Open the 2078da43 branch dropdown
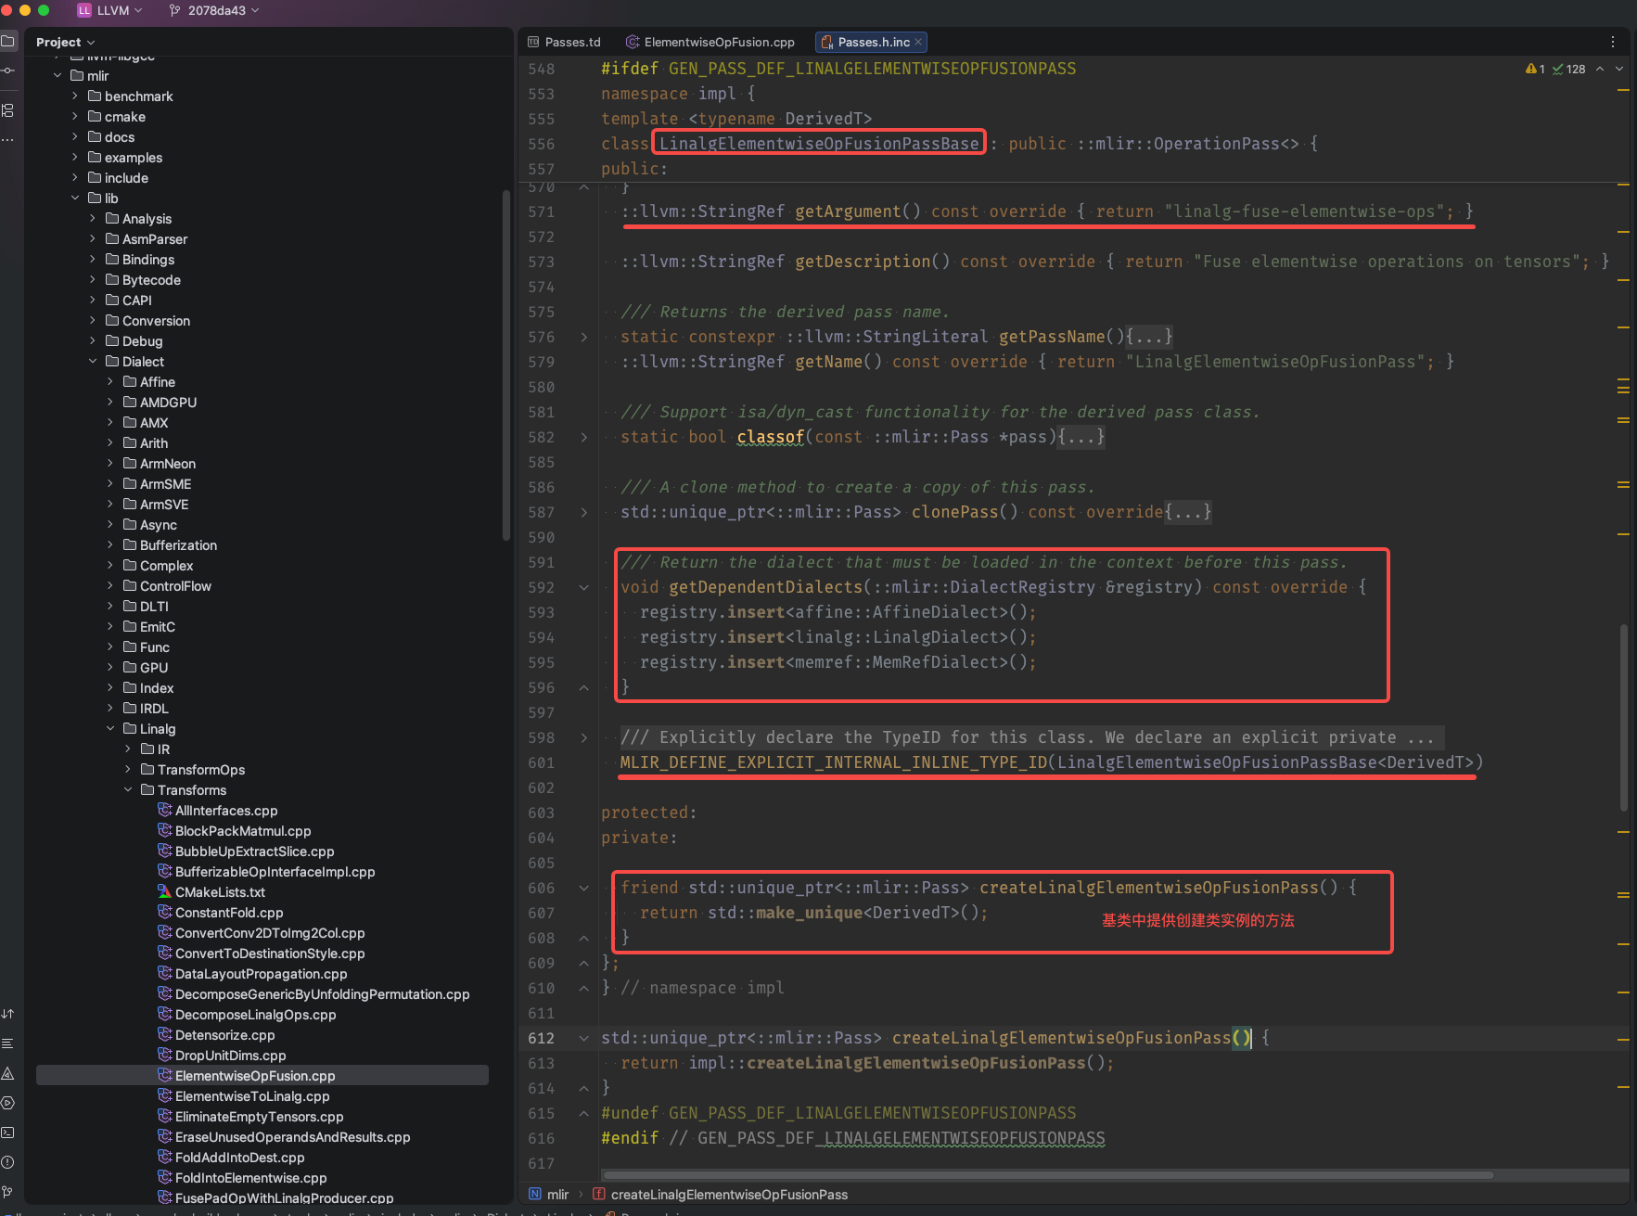The width and height of the screenshot is (1637, 1216). click(x=214, y=10)
